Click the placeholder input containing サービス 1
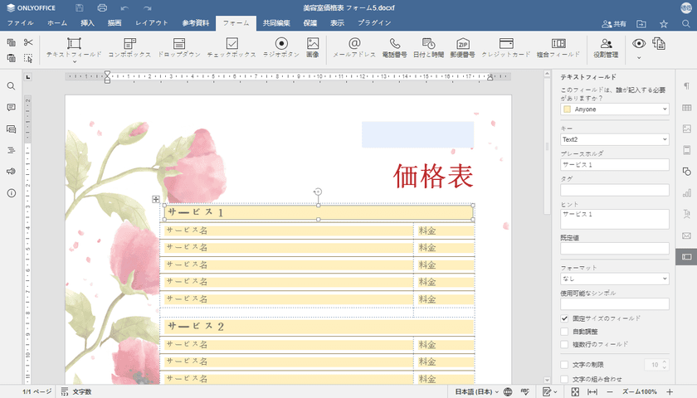 point(615,165)
